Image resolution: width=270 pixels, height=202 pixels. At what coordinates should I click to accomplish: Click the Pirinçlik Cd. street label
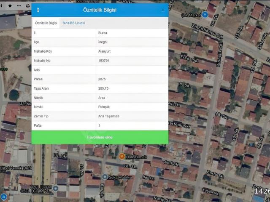point(219,54)
